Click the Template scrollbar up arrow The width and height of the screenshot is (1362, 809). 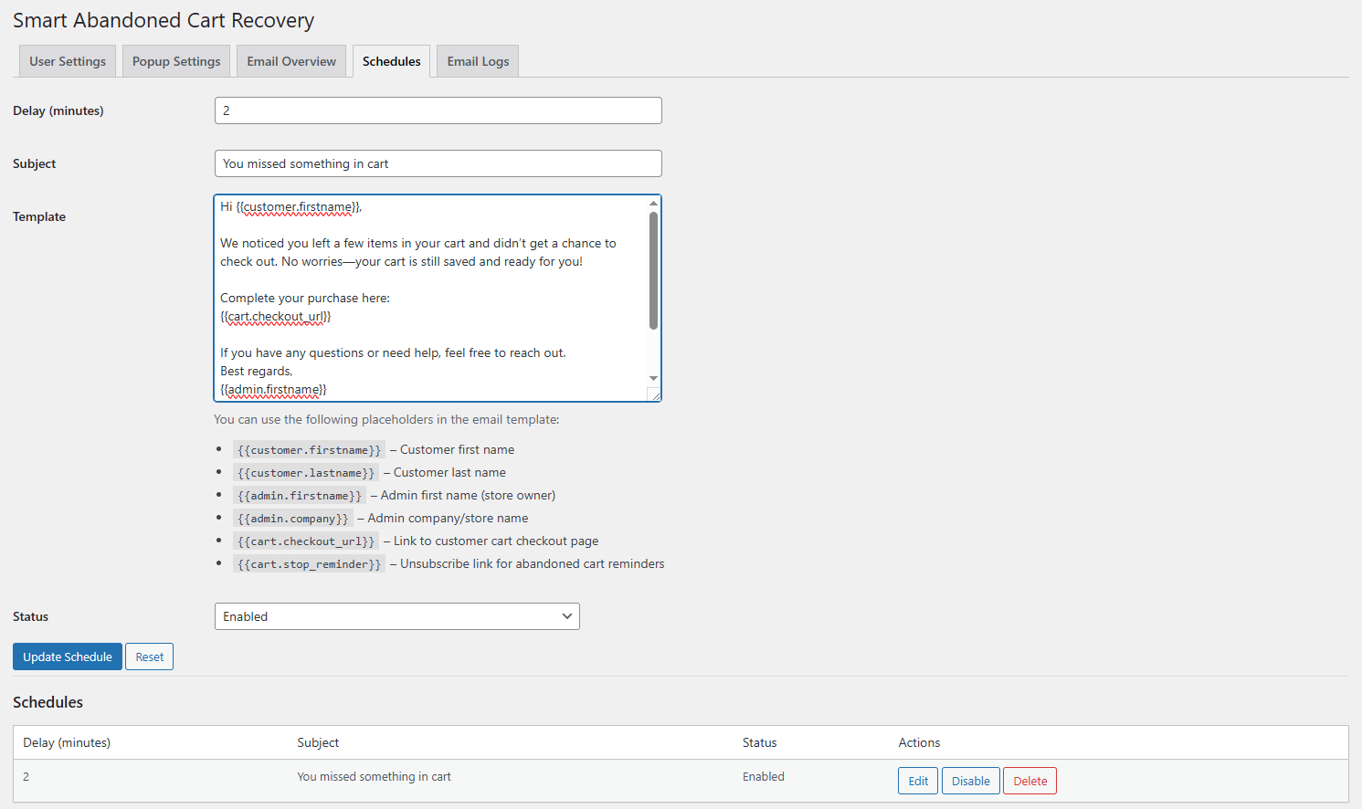click(x=653, y=203)
